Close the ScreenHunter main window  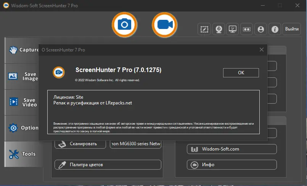(x=297, y=5)
